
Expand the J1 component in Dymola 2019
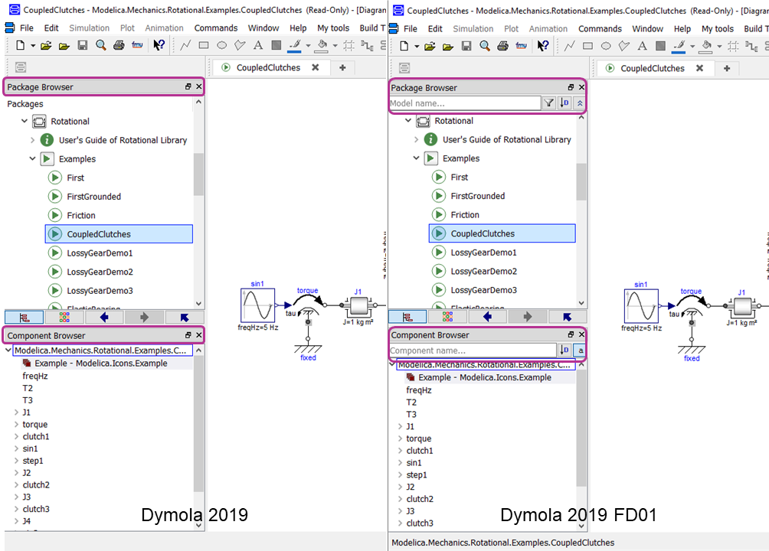tap(16, 412)
